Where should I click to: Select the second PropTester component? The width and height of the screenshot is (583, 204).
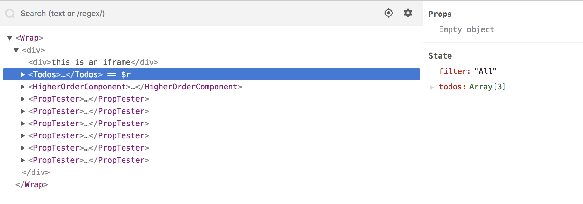coord(88,111)
